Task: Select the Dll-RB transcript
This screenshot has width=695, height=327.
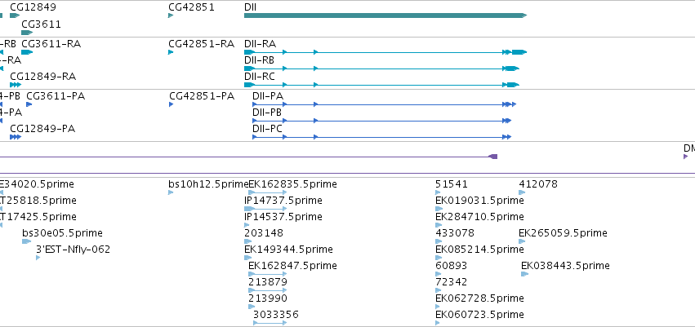Action: click(x=381, y=68)
